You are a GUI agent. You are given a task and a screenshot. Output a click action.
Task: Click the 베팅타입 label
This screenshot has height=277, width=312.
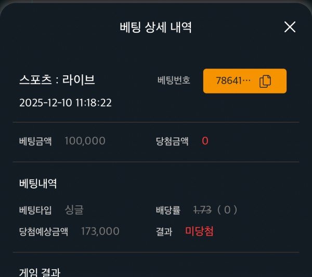(x=36, y=210)
